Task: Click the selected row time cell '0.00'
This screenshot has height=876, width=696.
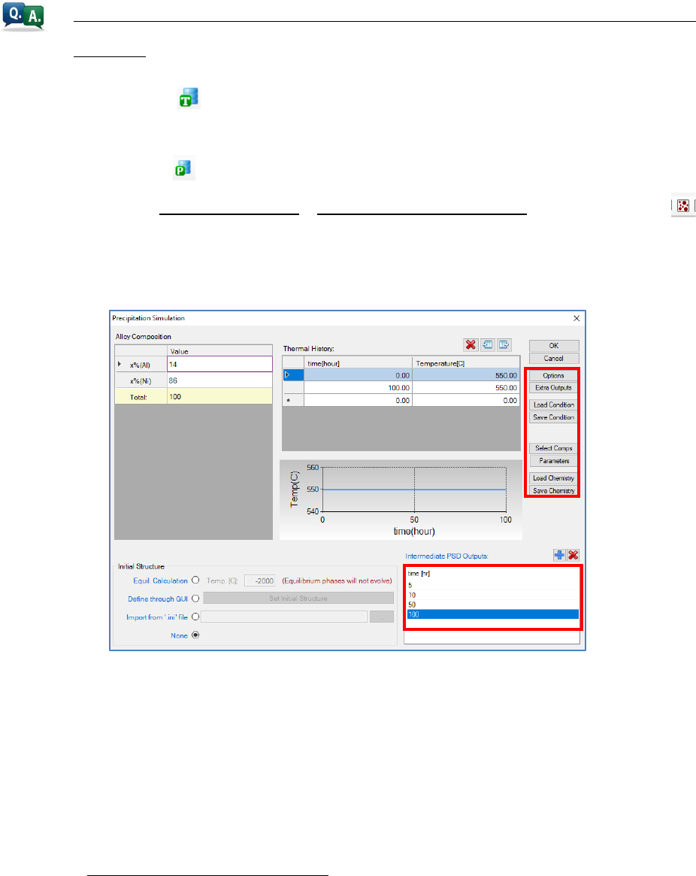Action: (358, 375)
